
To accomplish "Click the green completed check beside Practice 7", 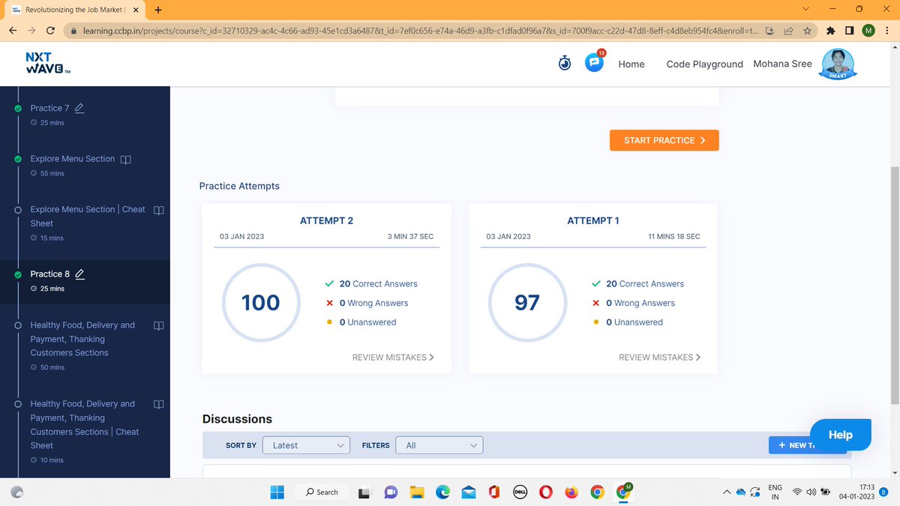I will pyautogui.click(x=17, y=108).
